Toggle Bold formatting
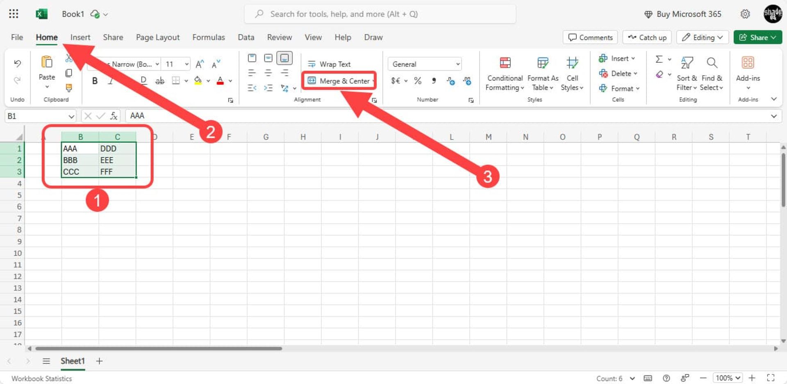Screen dimensions: 787x384 (95, 81)
